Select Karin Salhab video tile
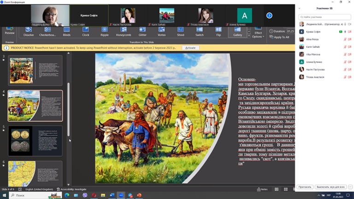354x199 pixels. click(167, 15)
